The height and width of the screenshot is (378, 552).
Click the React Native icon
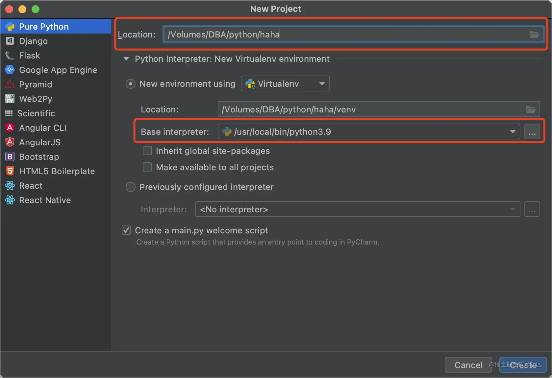[10, 200]
